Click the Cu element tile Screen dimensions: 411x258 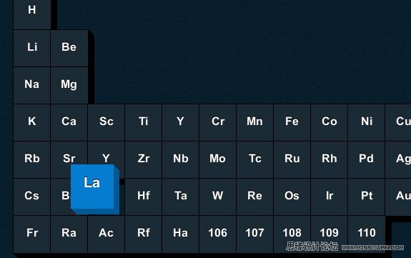tap(398, 122)
